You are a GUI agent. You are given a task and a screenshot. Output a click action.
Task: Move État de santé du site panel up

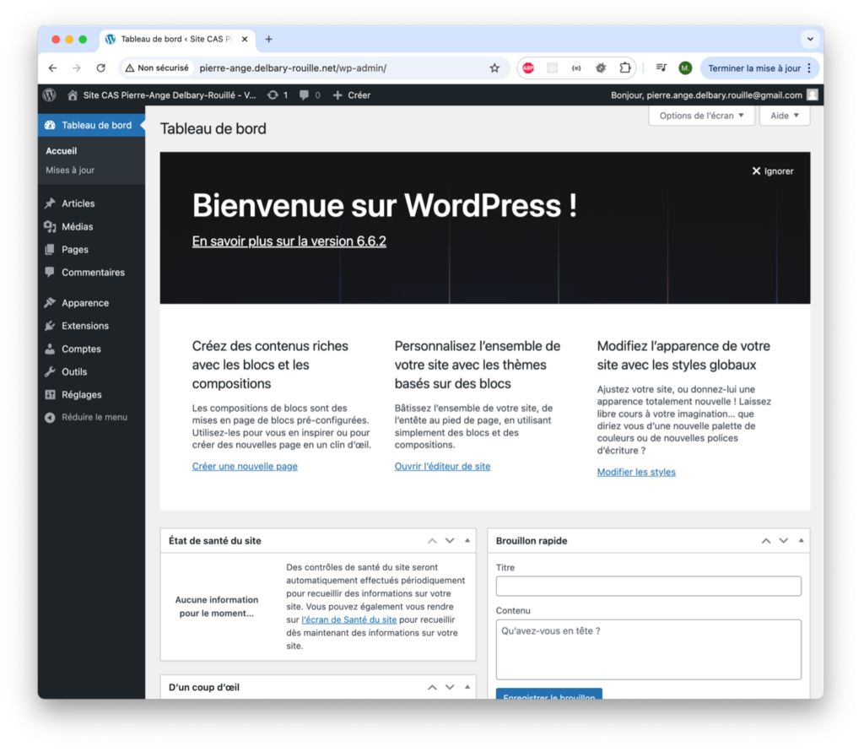(432, 541)
